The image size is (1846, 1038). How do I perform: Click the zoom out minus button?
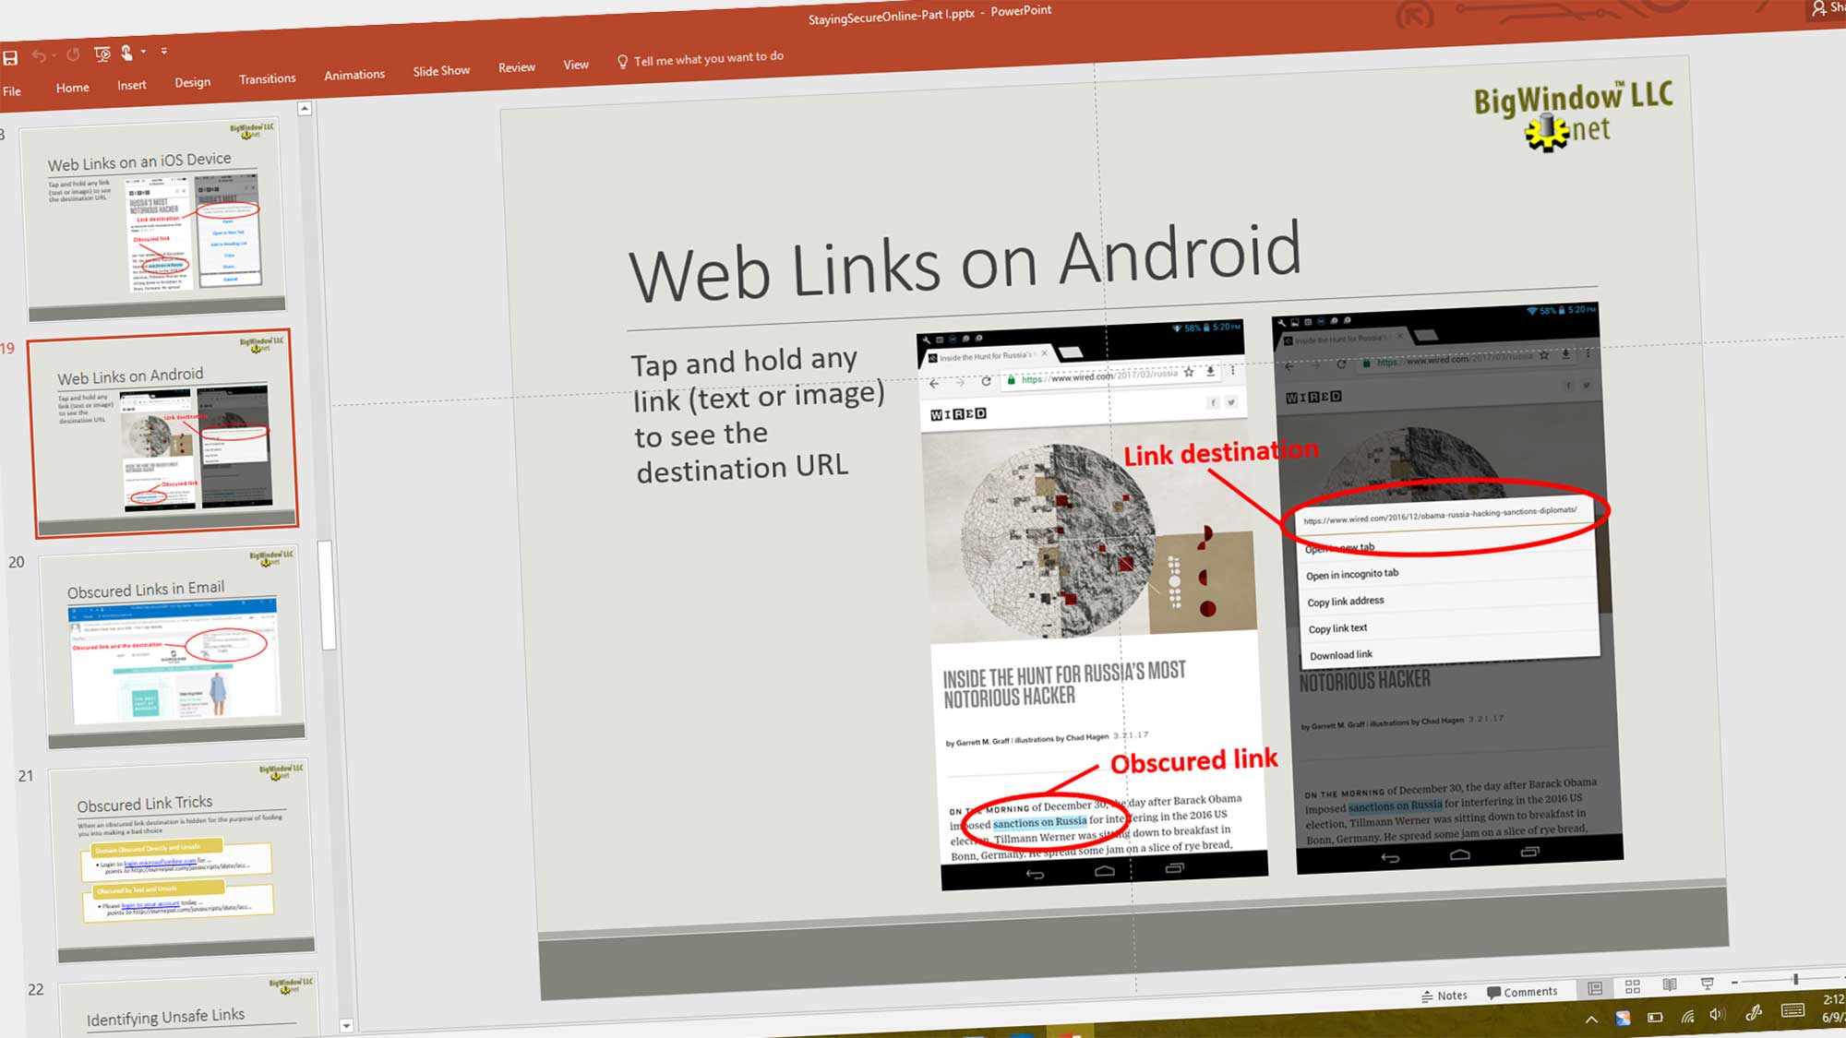click(x=1734, y=982)
